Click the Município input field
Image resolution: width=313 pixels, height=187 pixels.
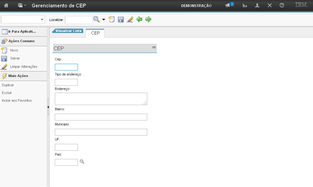click(101, 132)
